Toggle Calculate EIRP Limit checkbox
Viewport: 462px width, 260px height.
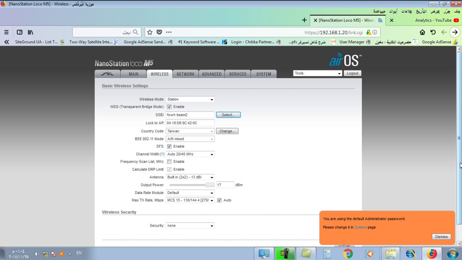click(x=169, y=169)
